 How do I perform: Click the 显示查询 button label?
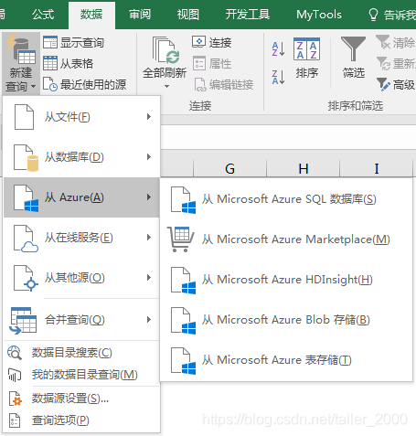(82, 42)
